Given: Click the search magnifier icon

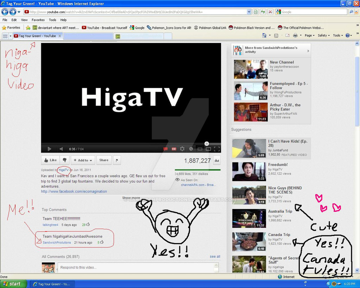Looking at the screenshot, I should 351,12.
